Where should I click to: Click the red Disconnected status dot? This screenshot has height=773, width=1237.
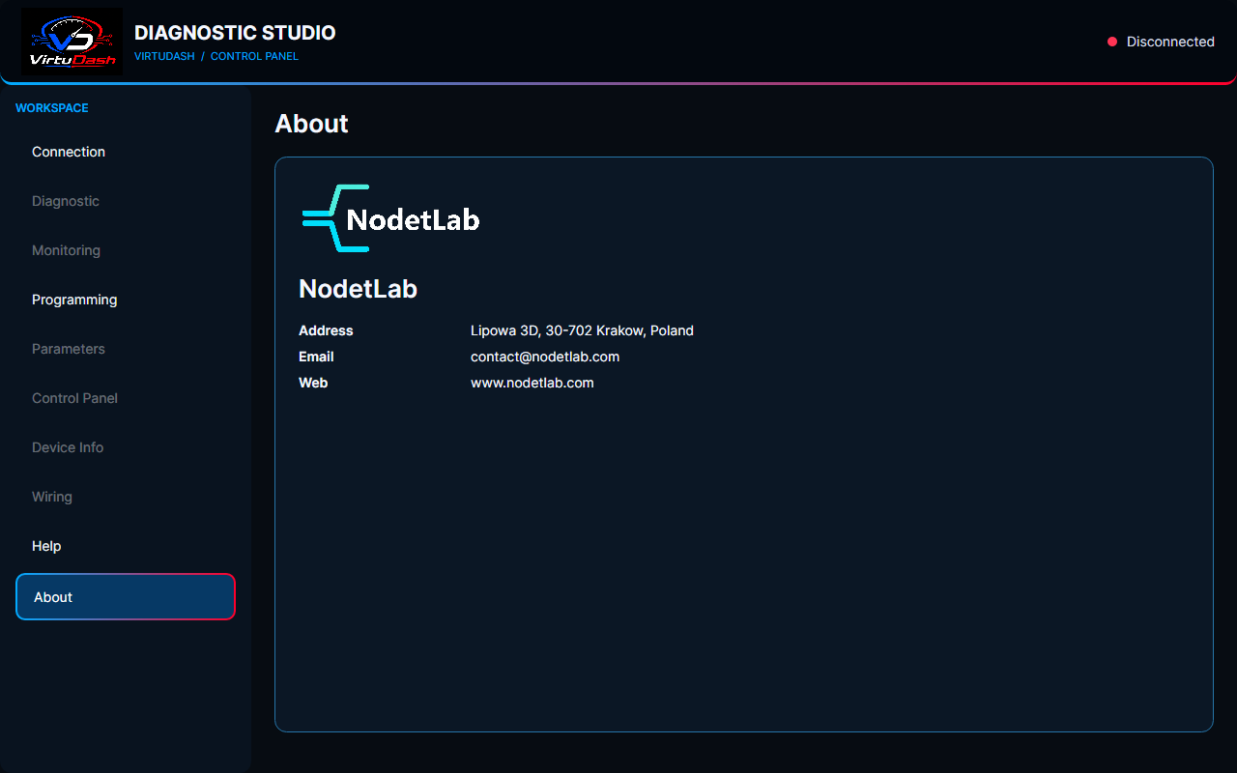pyautogui.click(x=1112, y=42)
